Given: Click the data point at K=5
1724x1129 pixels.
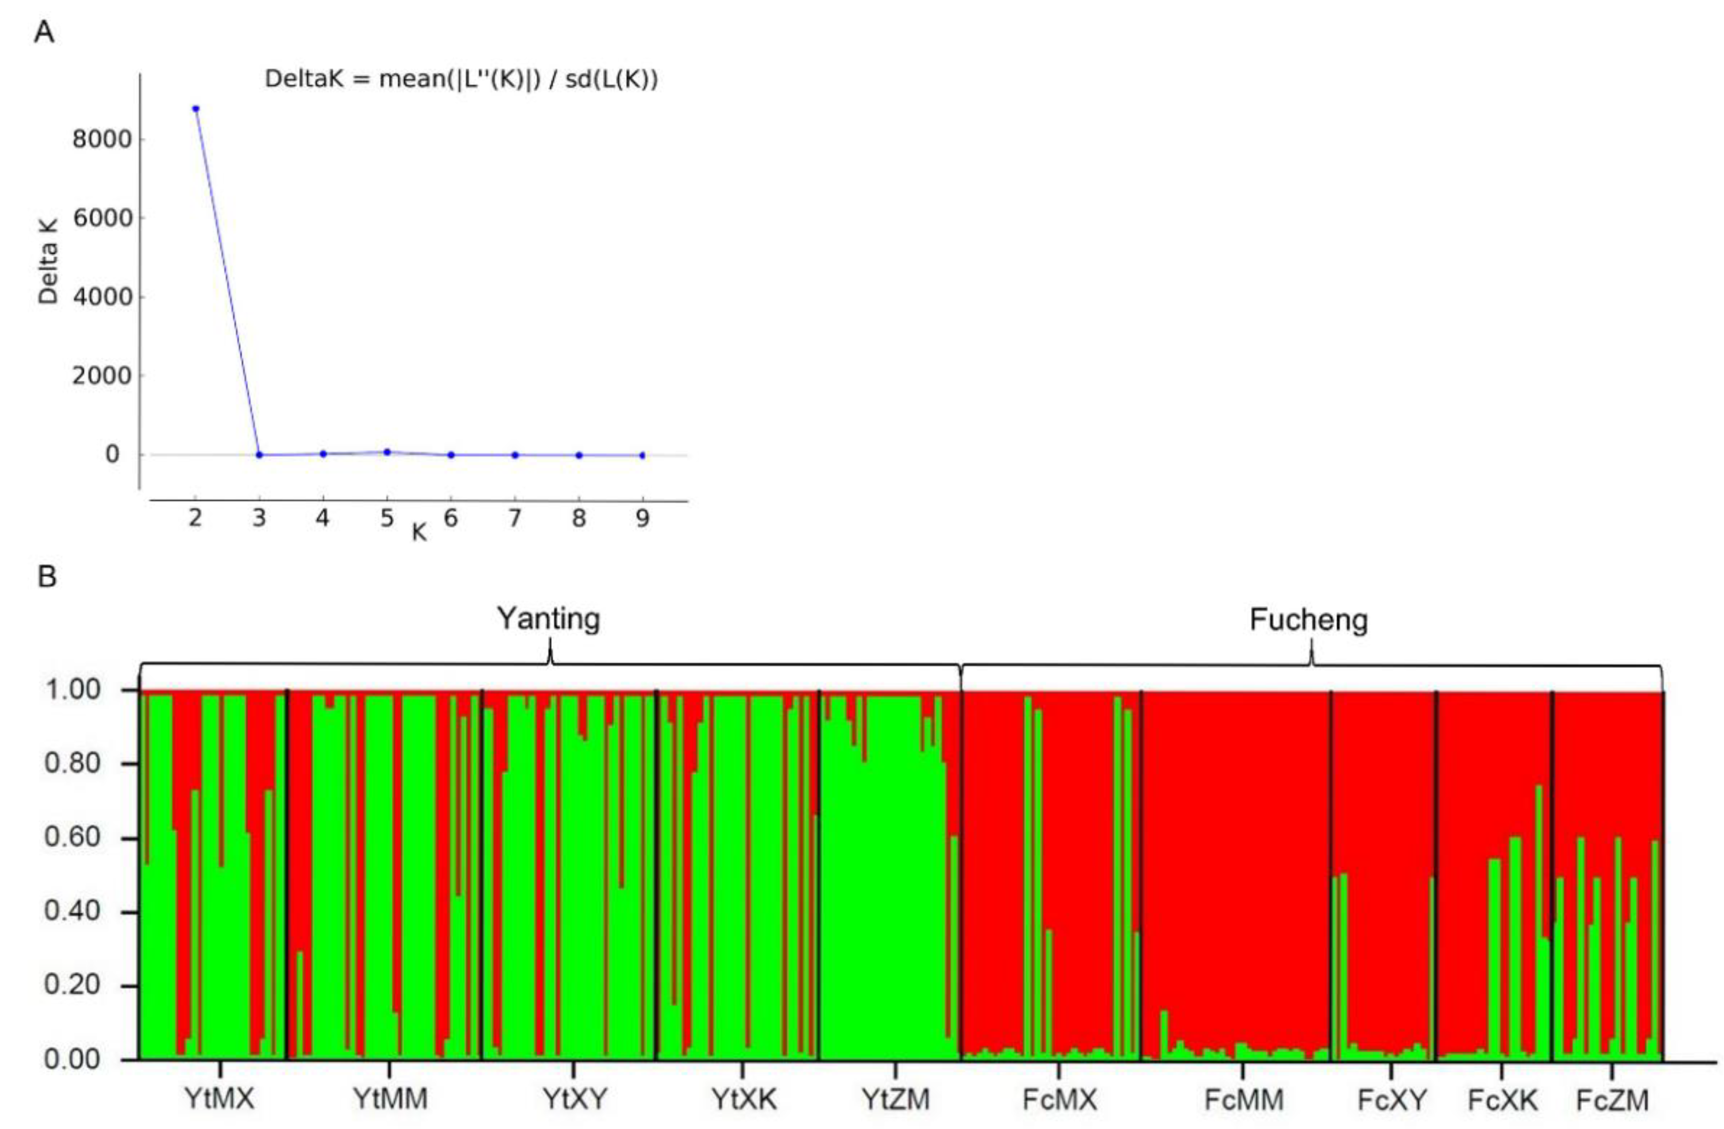Looking at the screenshot, I should tap(388, 452).
